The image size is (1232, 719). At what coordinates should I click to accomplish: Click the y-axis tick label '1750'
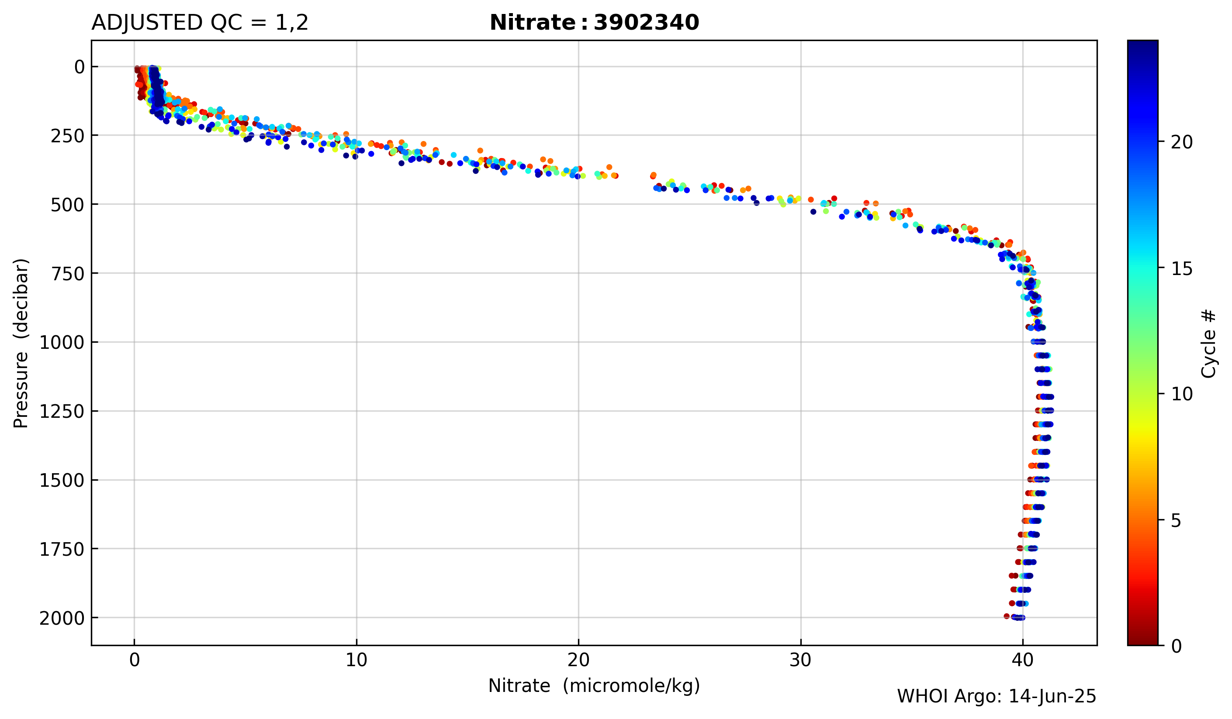coord(62,550)
